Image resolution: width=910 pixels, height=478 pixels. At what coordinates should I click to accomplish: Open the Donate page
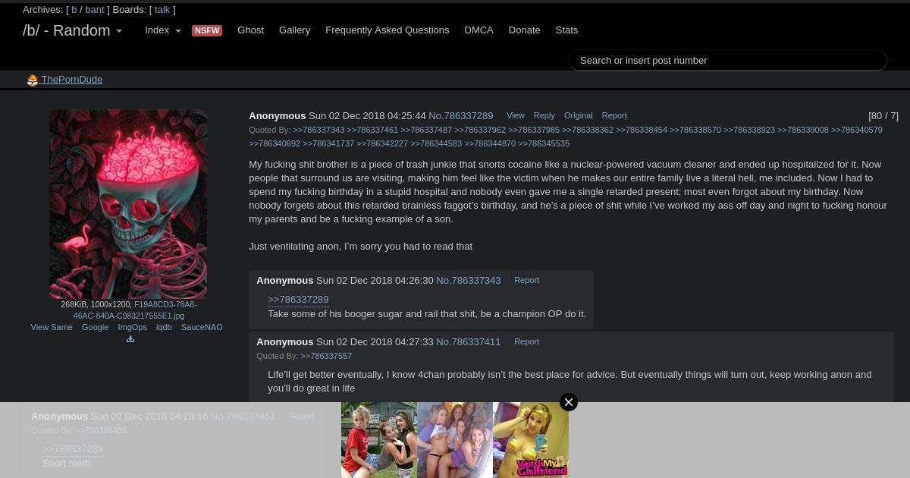pyautogui.click(x=525, y=30)
